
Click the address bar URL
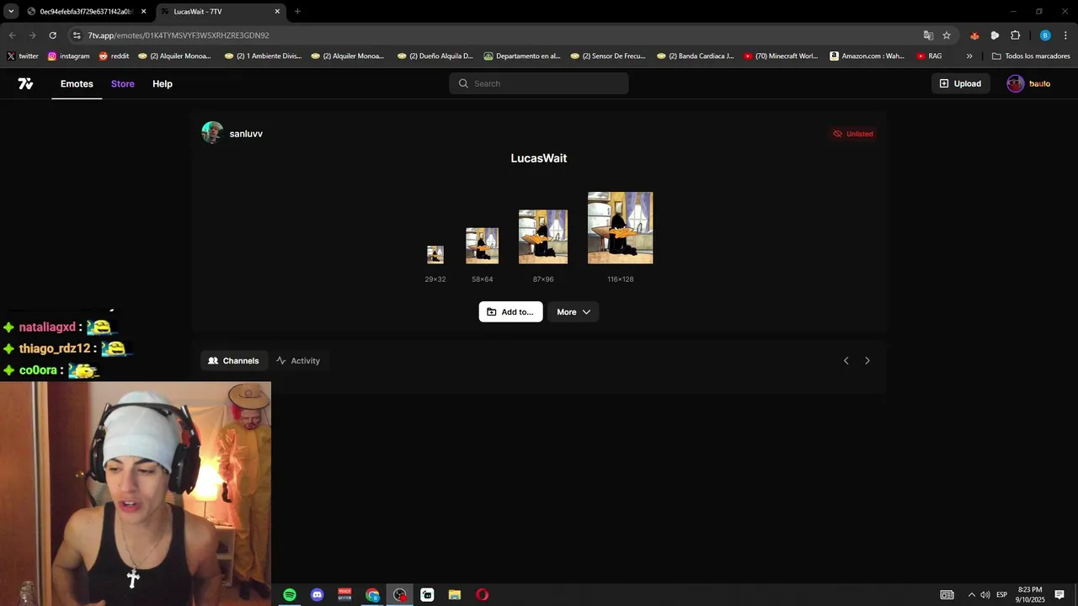(x=179, y=35)
